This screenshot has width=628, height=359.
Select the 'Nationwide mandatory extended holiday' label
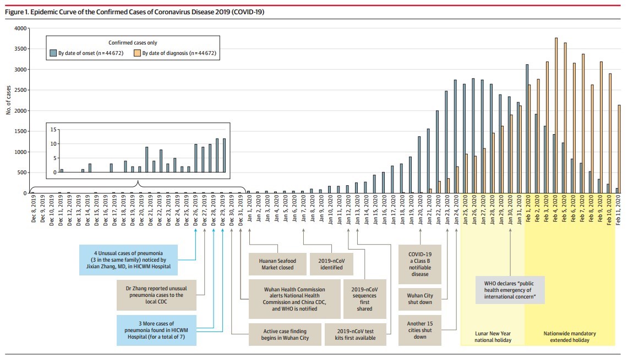coord(569,336)
